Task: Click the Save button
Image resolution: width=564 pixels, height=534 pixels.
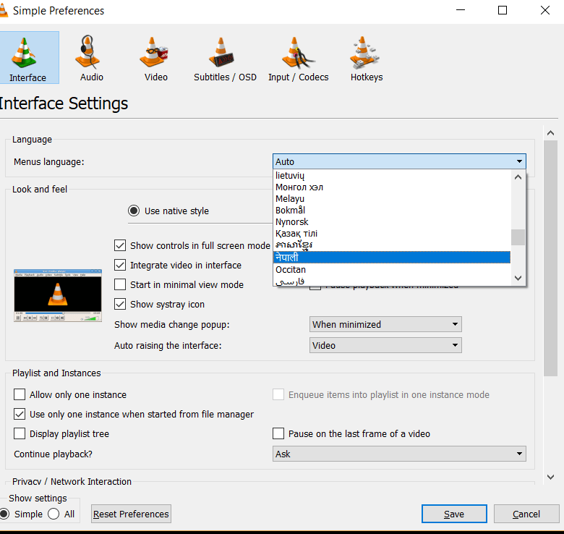Action: [x=454, y=514]
